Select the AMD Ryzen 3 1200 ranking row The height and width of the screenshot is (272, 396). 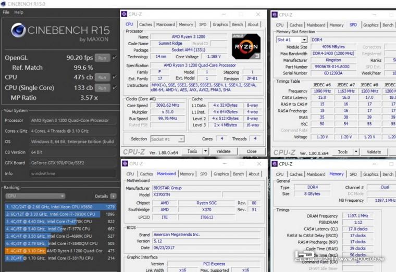pos(60,251)
